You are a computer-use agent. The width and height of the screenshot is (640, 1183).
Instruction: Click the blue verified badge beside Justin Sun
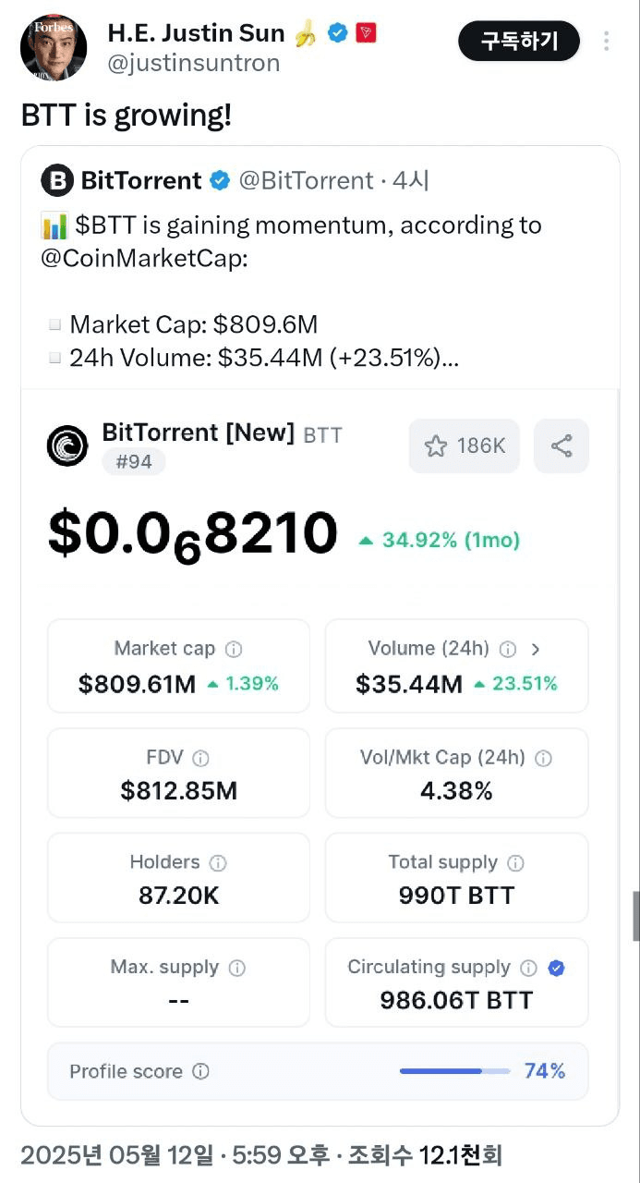pos(338,34)
